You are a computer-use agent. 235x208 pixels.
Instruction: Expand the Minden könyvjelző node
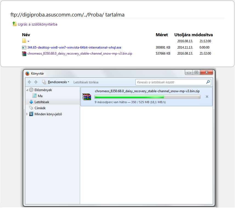coord(27,114)
